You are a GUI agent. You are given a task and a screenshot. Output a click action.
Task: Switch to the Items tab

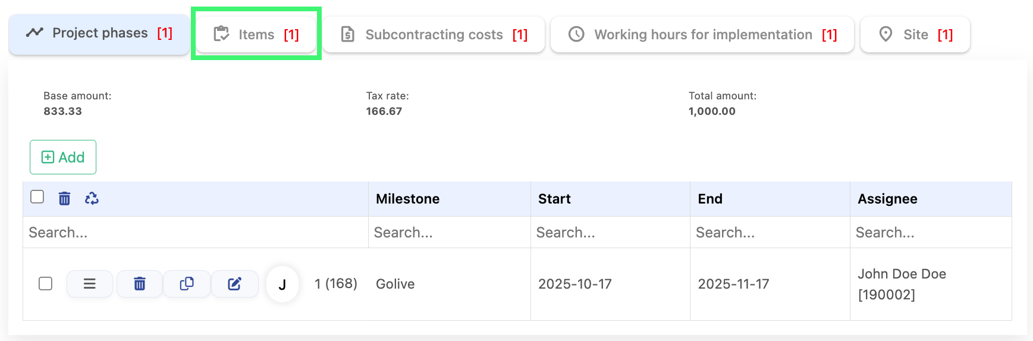point(256,35)
